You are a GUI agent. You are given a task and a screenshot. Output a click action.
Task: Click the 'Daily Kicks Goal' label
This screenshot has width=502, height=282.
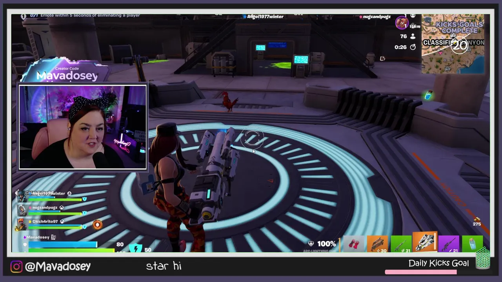click(x=438, y=263)
